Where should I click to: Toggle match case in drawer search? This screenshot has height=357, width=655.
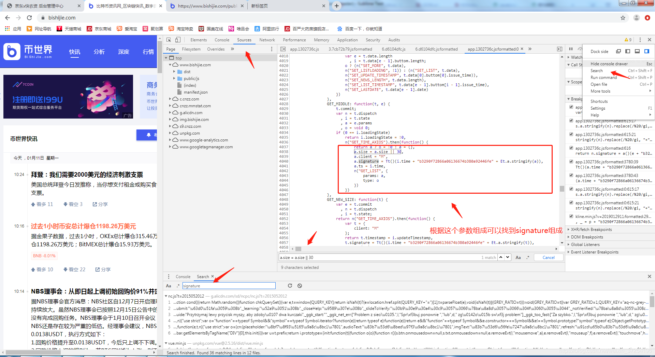pyautogui.click(x=169, y=286)
